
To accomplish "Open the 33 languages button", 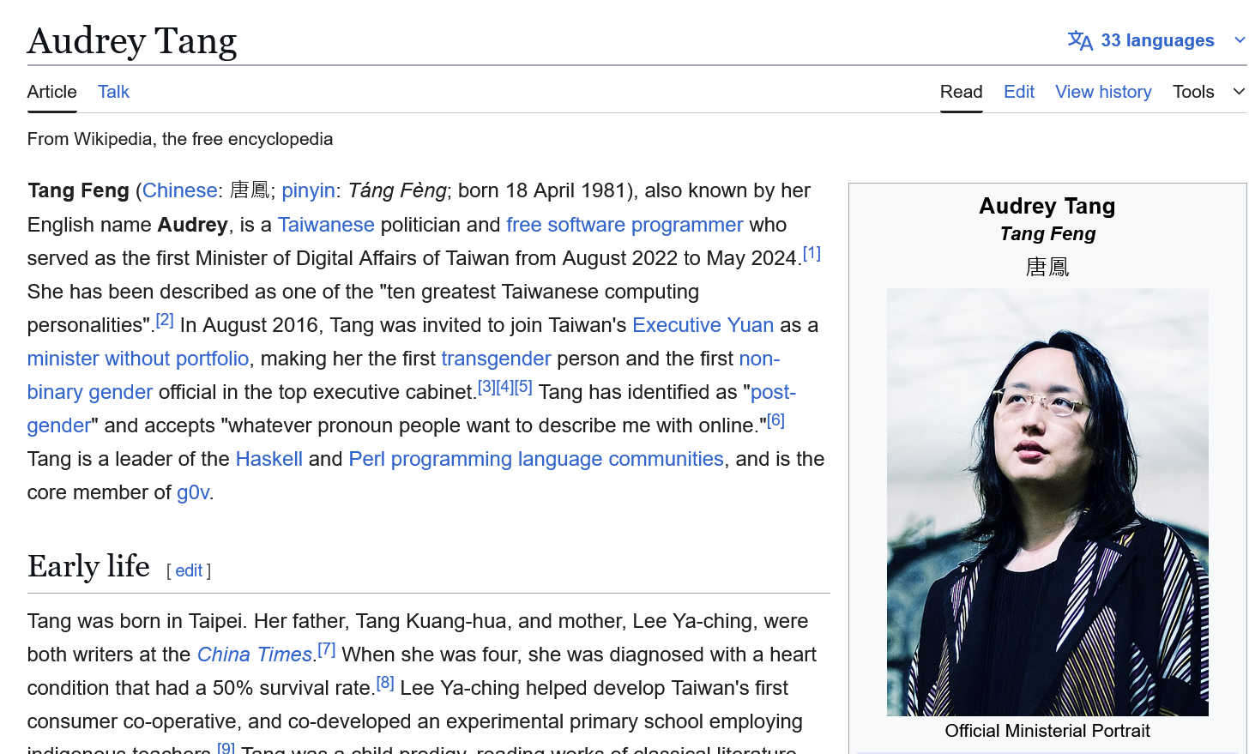I will tap(1157, 40).
